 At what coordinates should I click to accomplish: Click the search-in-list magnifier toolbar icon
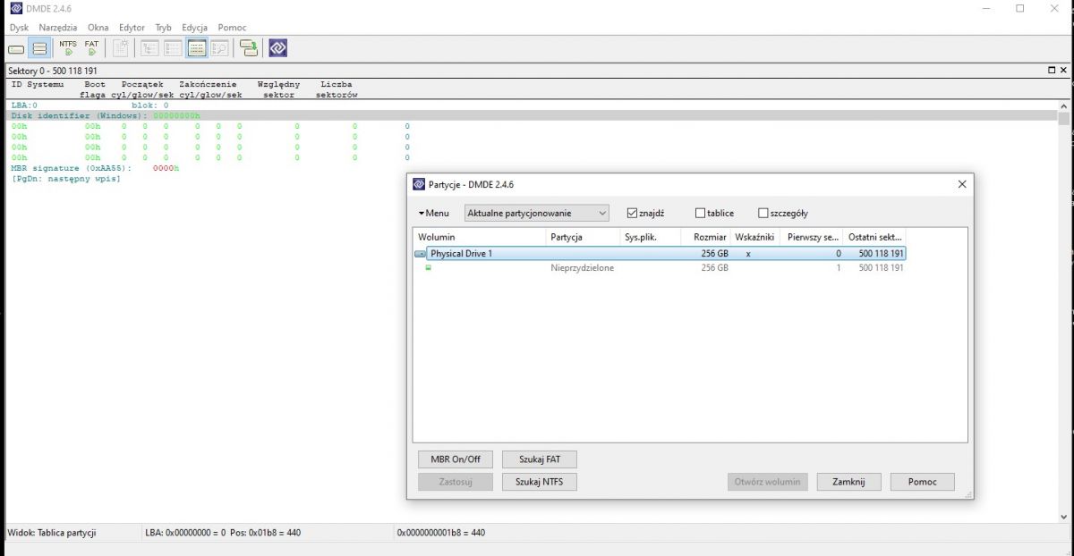pos(219,48)
